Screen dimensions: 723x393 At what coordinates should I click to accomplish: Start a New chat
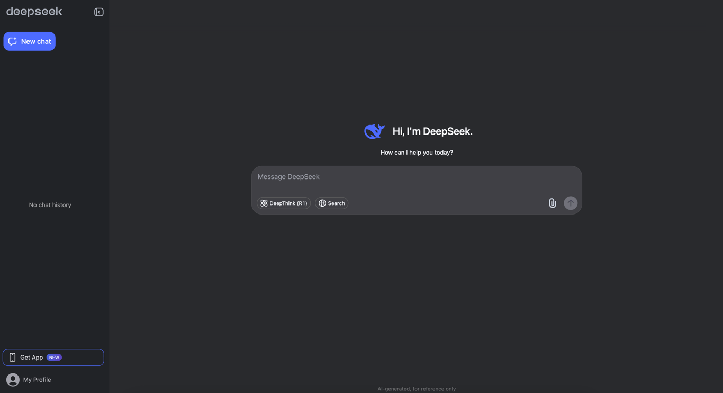(x=29, y=41)
